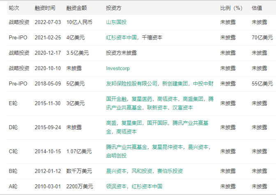
Task: Open 晨兴资本 link in the C轮 row
Action: (x=198, y=147)
